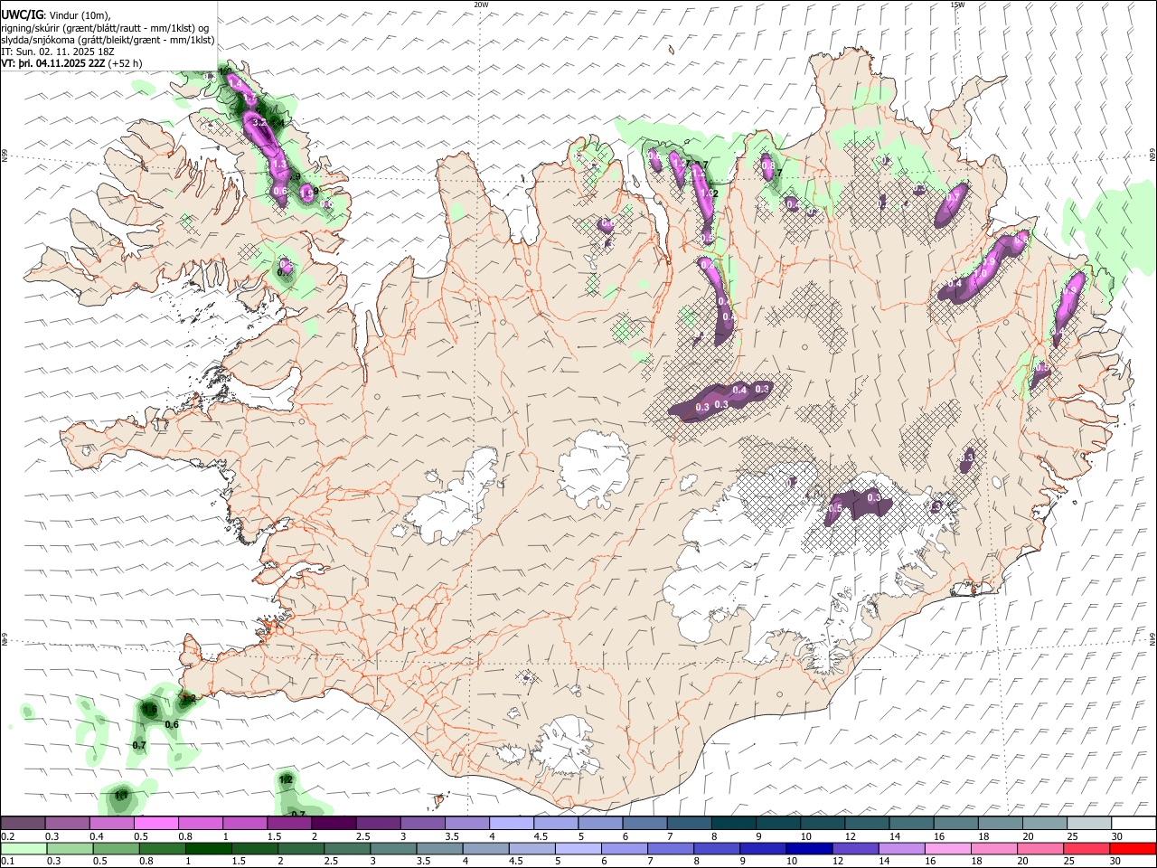Click the 'slydda/snjókoma' legend description line

(108, 40)
